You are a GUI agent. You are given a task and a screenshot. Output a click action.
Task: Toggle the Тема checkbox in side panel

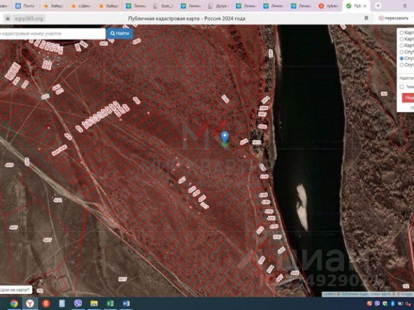(402, 87)
